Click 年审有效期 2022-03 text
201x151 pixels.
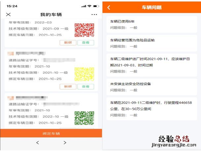point(30,22)
